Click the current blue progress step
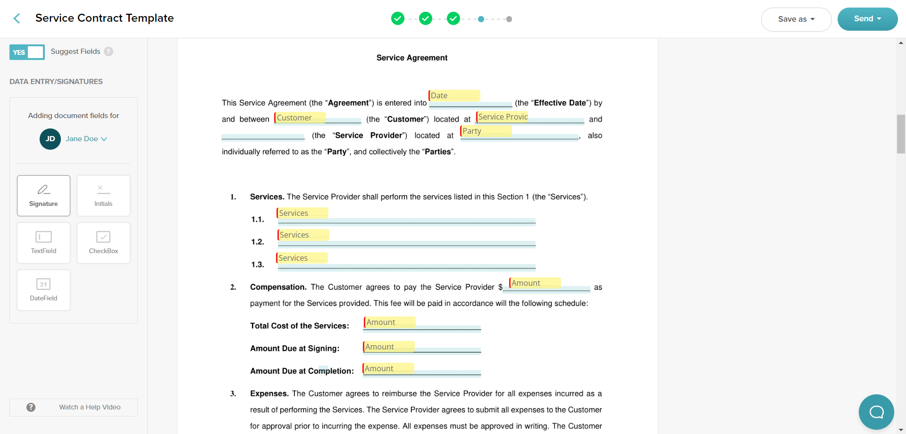Viewport: 906px width, 434px height. pyautogui.click(x=481, y=19)
